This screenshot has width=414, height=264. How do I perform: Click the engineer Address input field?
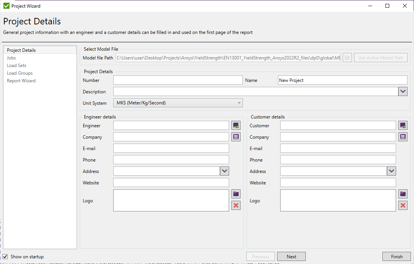[167, 171]
